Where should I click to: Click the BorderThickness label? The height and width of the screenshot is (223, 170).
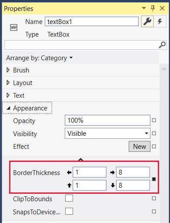point(37,173)
